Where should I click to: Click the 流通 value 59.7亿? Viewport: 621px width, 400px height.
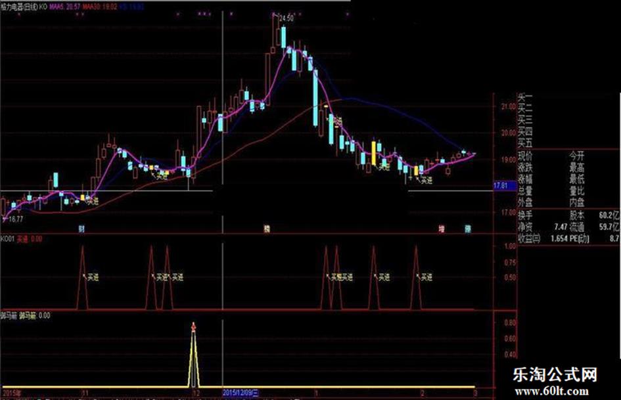[609, 227]
